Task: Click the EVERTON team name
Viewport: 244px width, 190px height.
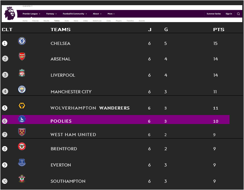Action: click(x=61, y=165)
